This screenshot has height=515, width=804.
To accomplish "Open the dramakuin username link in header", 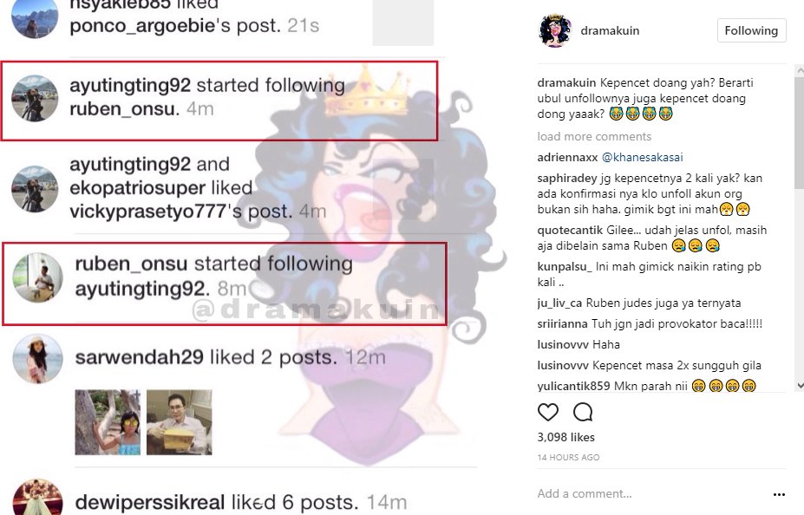I will click(611, 30).
